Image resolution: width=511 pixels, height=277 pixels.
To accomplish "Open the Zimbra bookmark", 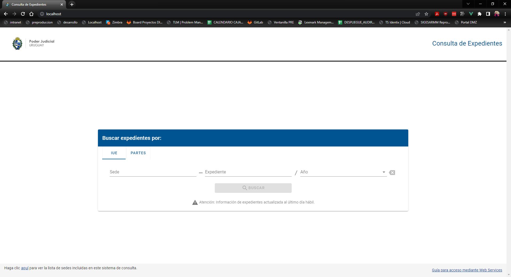I will (114, 22).
